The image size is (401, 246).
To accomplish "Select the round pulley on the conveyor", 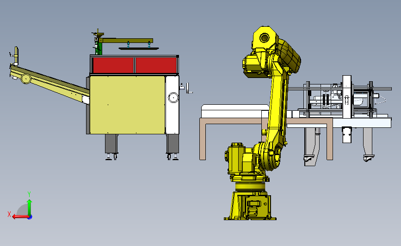I will (26, 78).
